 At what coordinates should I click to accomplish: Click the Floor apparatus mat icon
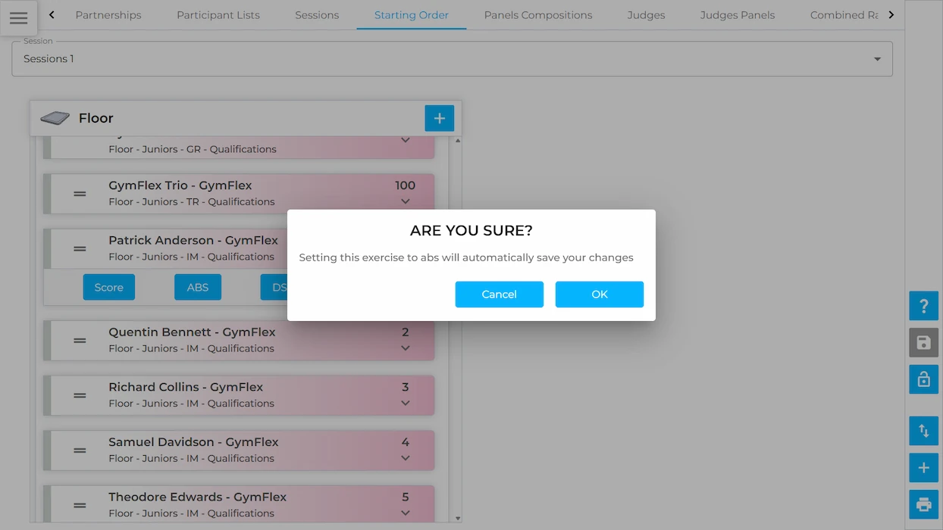(55, 118)
